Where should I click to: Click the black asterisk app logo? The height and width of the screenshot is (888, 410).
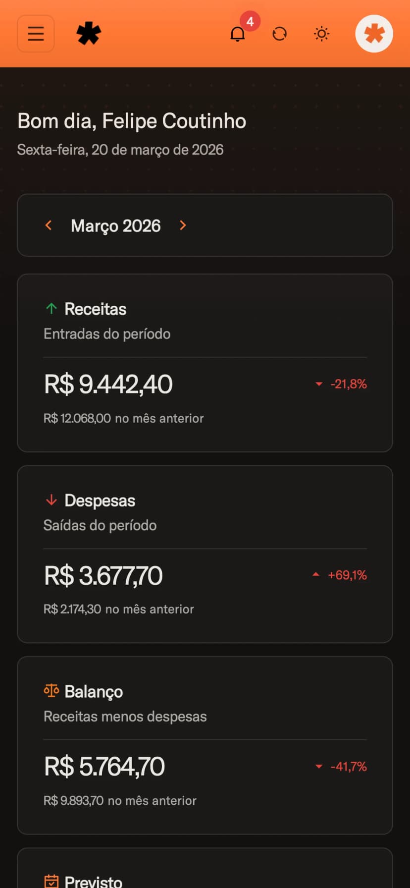coord(89,34)
